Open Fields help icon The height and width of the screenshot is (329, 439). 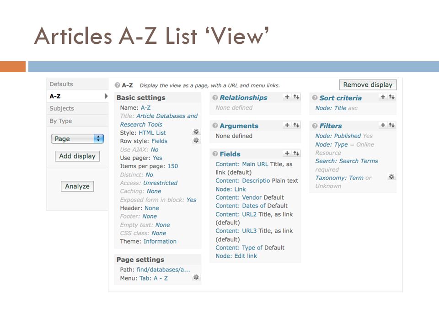(215, 154)
